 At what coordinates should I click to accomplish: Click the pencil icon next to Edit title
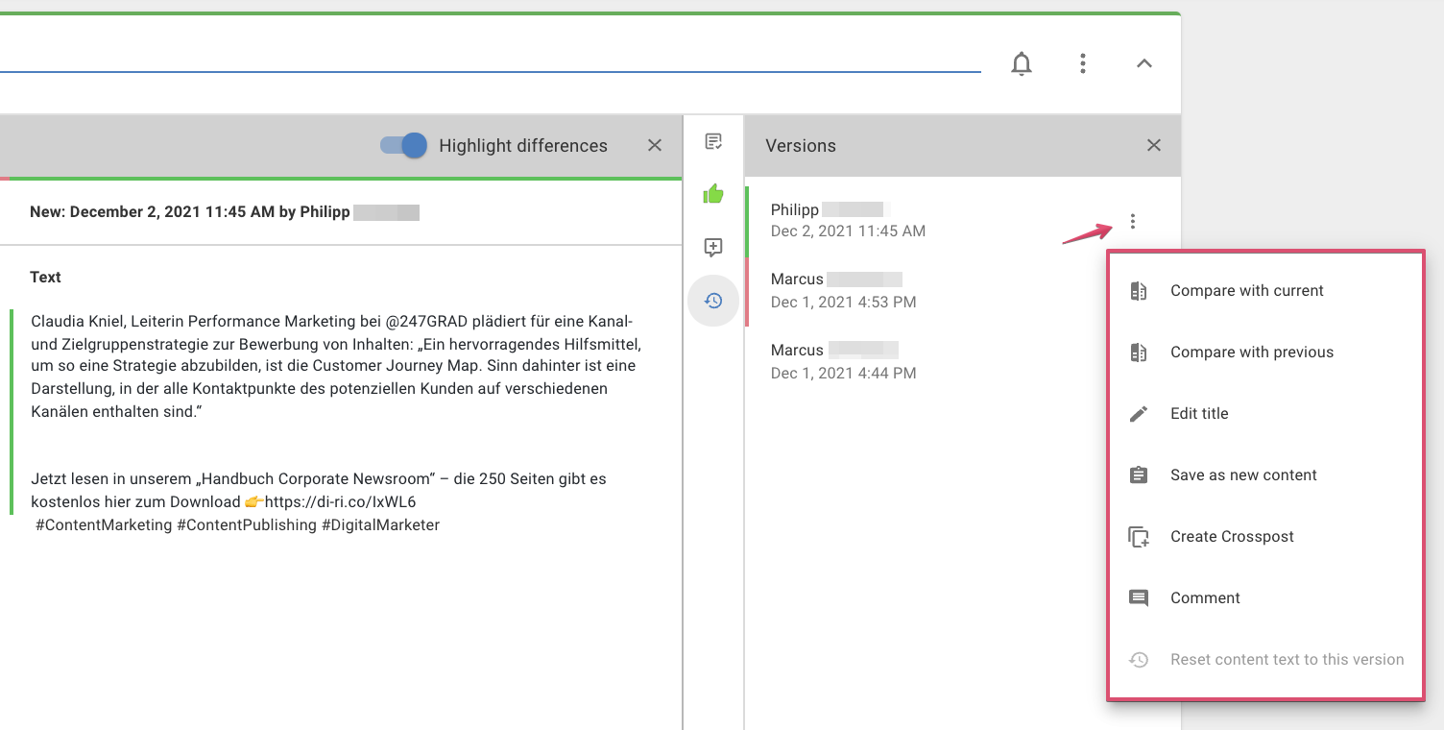click(x=1139, y=413)
